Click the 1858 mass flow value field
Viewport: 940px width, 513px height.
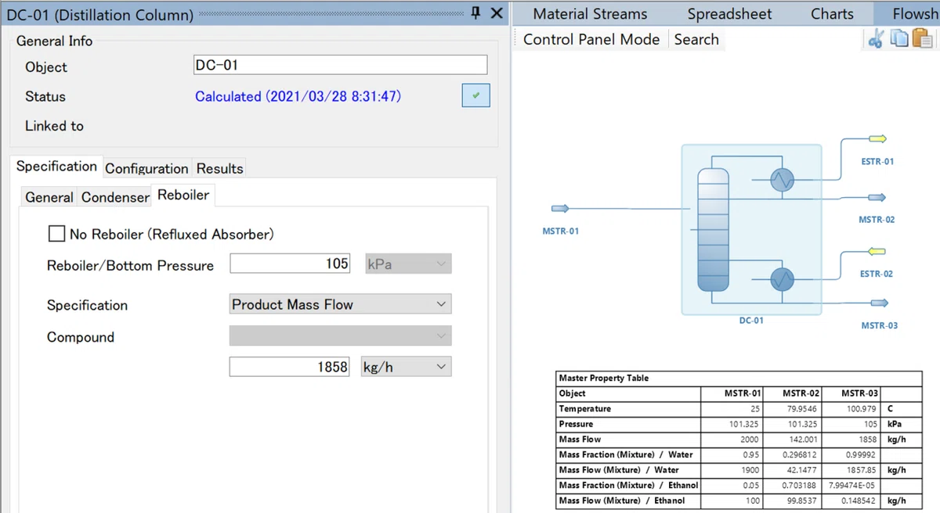click(x=290, y=366)
